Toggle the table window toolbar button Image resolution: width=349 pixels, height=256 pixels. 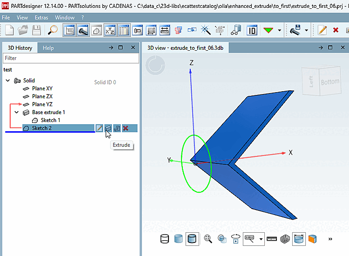[123, 30]
